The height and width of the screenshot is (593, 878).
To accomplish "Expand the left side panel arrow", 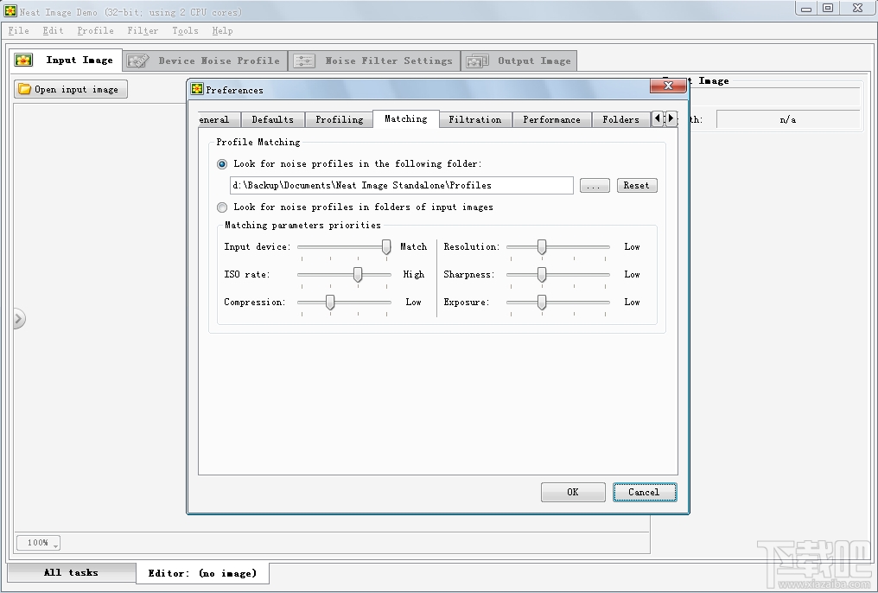I will pyautogui.click(x=18, y=319).
